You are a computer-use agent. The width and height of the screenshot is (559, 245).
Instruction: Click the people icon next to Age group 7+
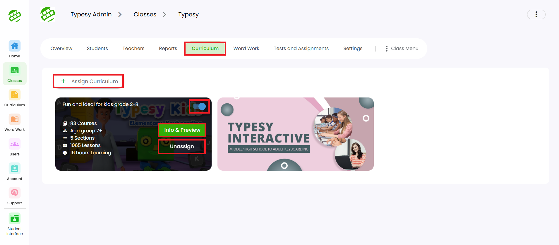65,131
